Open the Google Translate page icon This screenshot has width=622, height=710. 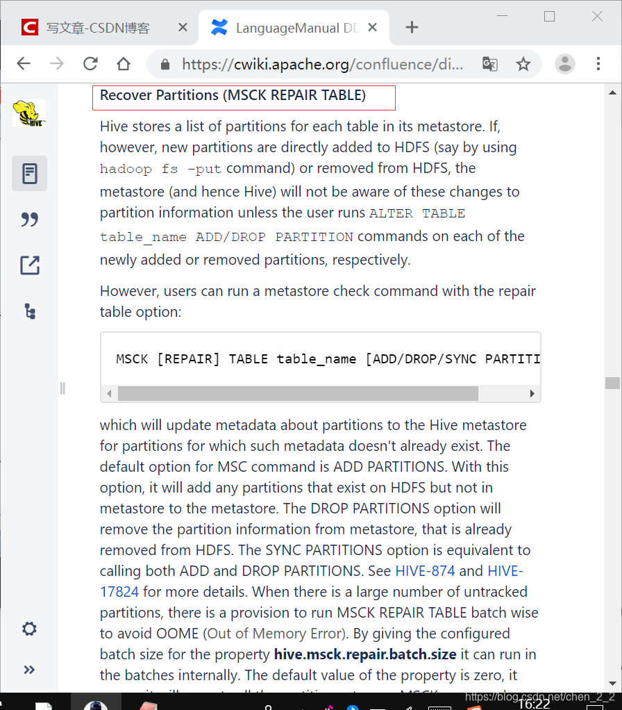coord(490,64)
